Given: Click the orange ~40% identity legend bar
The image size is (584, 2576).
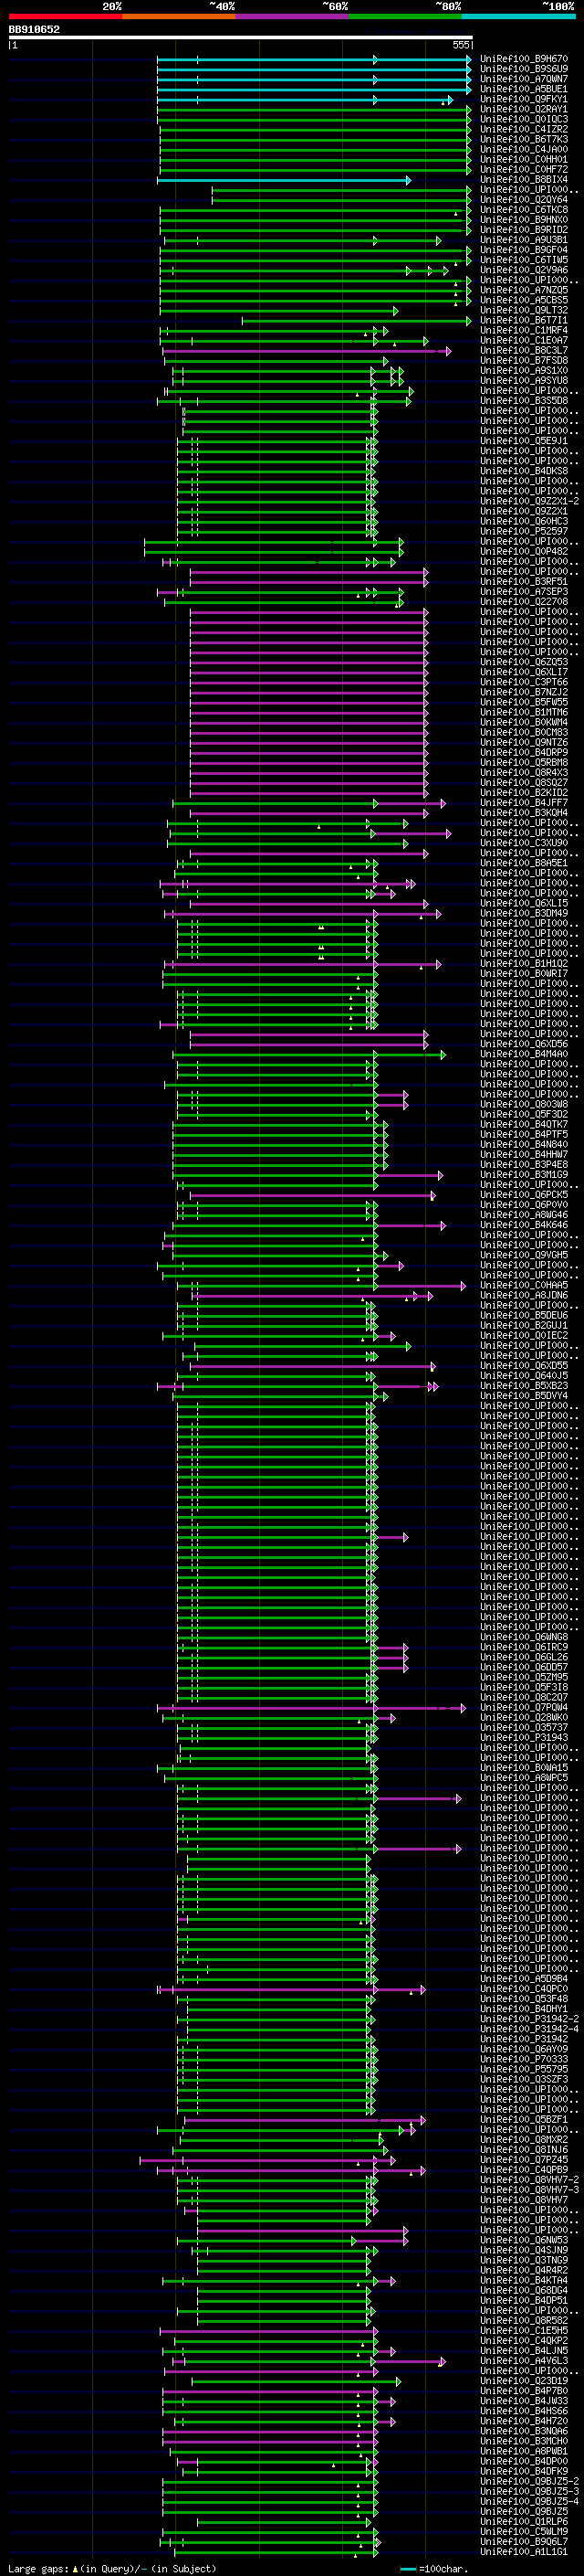Looking at the screenshot, I should click(x=179, y=16).
